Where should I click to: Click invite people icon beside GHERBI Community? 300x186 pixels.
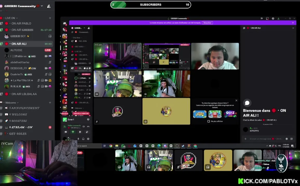(49, 6)
